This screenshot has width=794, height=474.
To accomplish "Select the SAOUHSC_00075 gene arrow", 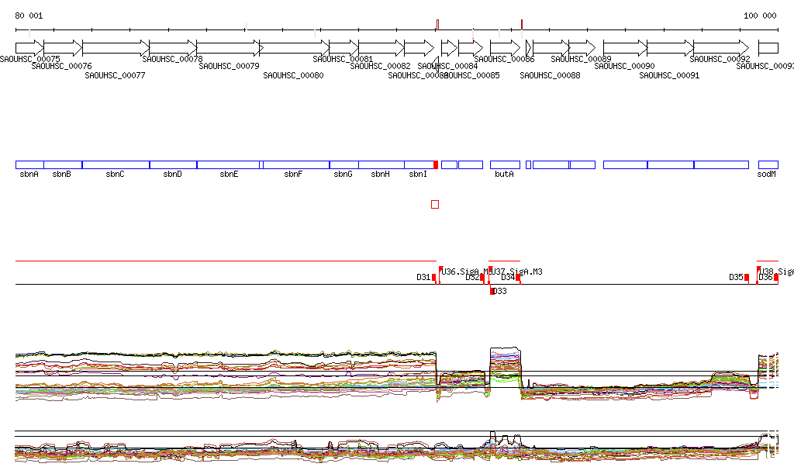I will pos(29,49).
